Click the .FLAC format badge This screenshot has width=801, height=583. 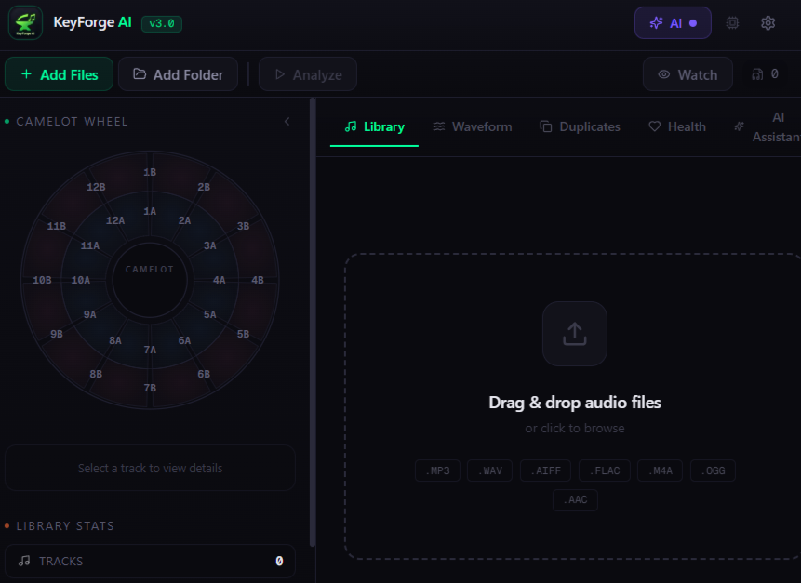coord(605,470)
